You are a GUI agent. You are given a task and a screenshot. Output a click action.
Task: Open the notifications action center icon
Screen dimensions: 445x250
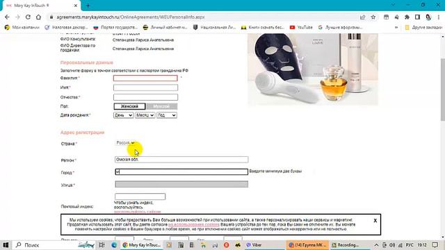[435, 245]
